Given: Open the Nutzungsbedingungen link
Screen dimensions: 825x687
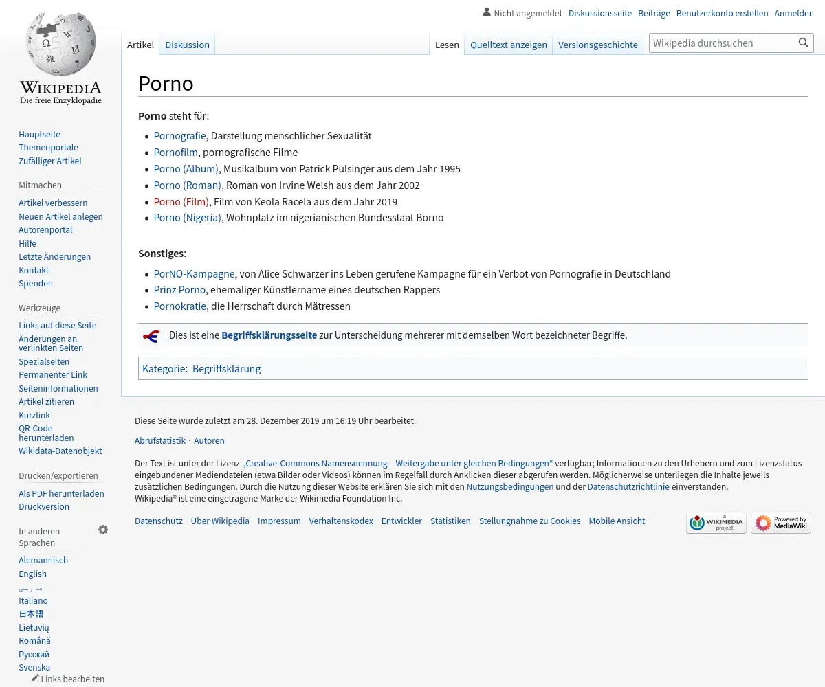Looking at the screenshot, I should [x=510, y=486].
